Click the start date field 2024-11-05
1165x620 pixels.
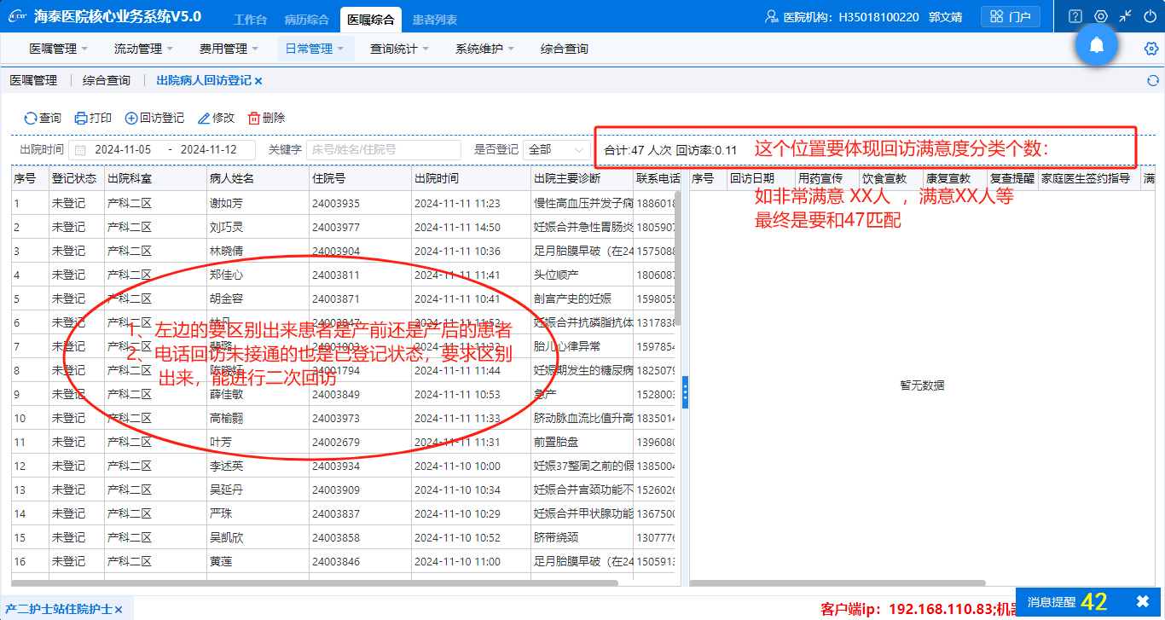pyautogui.click(x=123, y=149)
